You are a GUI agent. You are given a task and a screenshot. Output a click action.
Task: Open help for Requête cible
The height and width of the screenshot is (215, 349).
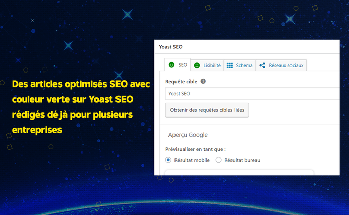tap(203, 81)
